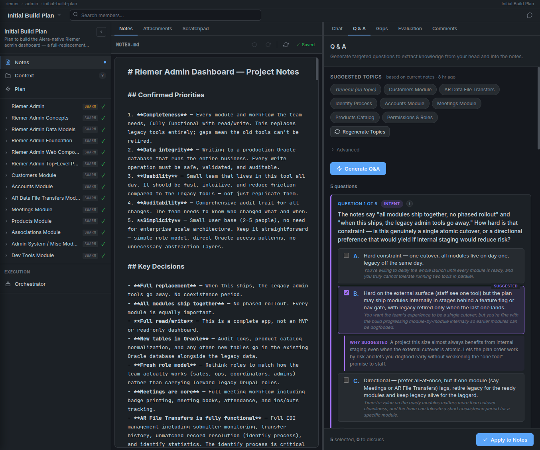Expand the Riemer Admin Concepts tree item
This screenshot has height=450, width=540.
click(x=6, y=118)
